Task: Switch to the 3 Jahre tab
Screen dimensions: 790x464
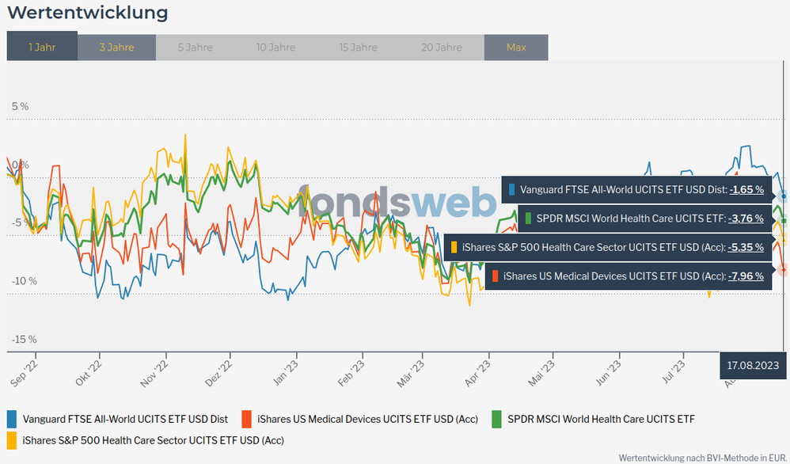Action: coord(116,48)
